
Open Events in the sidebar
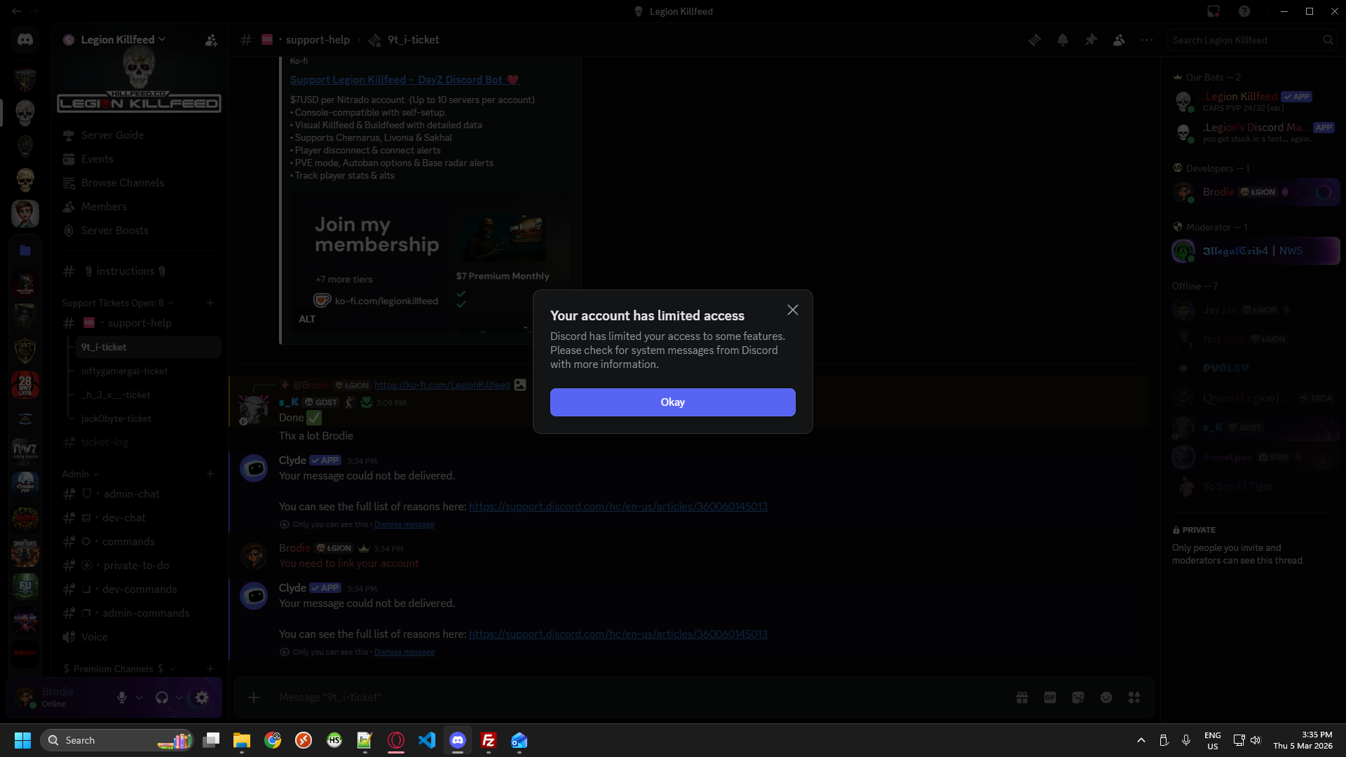[x=140, y=159]
